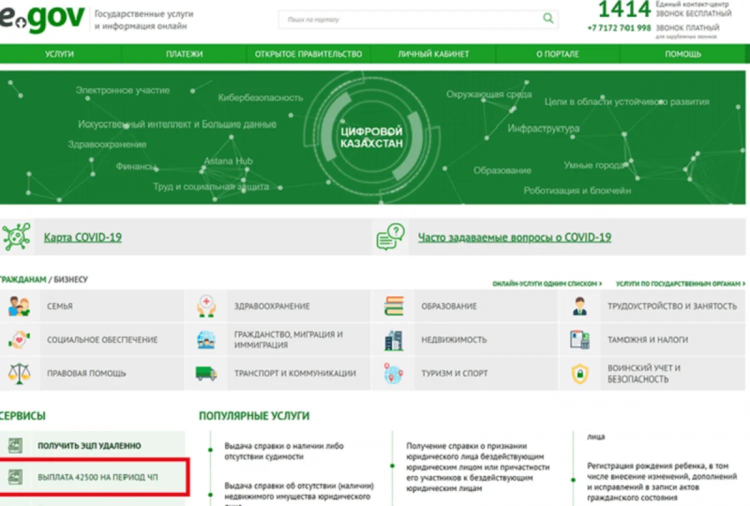The height and width of the screenshot is (506, 750).
Task: Click the search magnifier icon
Action: tap(548, 19)
